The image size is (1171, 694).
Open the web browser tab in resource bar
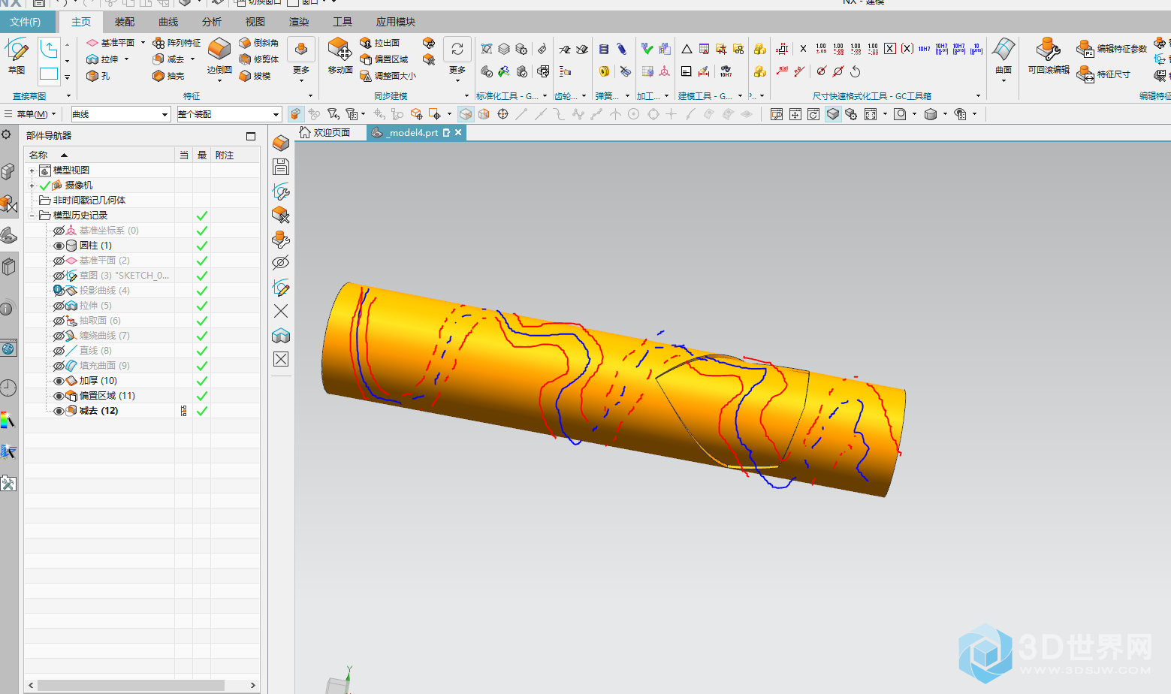8,349
